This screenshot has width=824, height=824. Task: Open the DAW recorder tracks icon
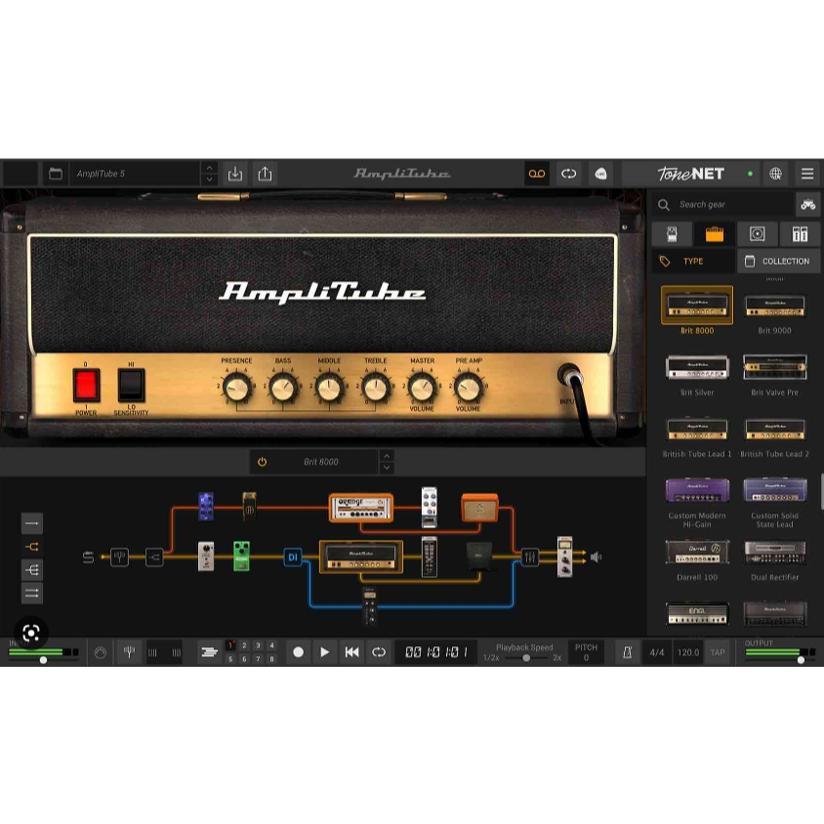pyautogui.click(x=209, y=652)
